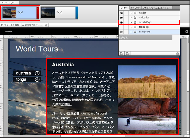Hide the australiaPage layer via eye icon
Screen dimensions: 190x138
tap(121, 22)
